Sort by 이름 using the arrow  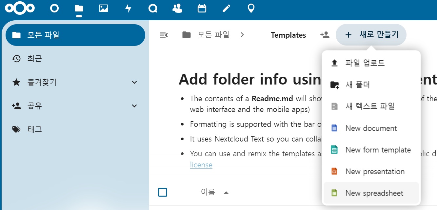[226, 193]
